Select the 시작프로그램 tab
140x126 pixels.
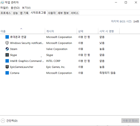coord(38,13)
